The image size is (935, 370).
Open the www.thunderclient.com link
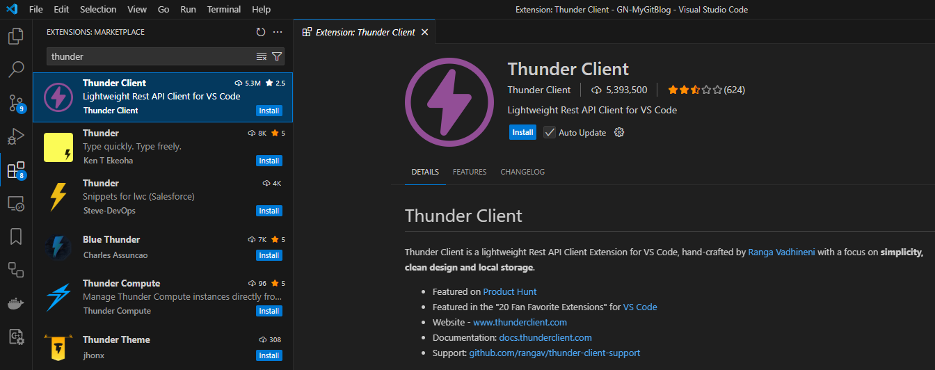point(520,322)
